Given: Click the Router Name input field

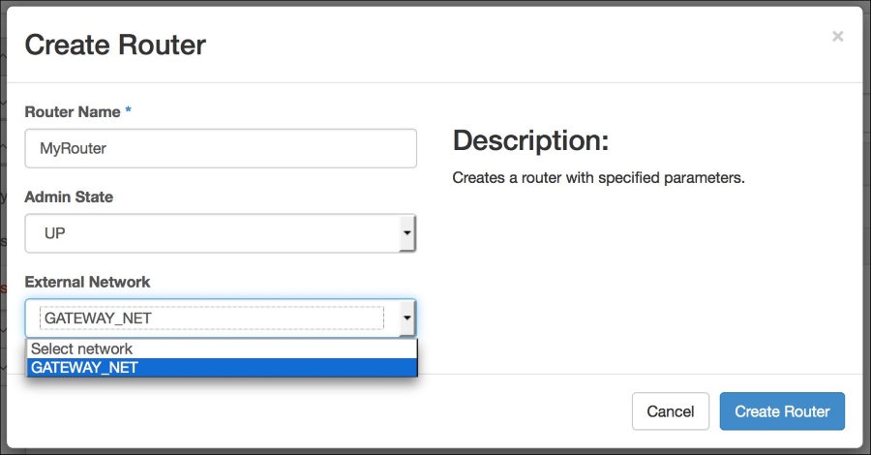Looking at the screenshot, I should [x=221, y=148].
